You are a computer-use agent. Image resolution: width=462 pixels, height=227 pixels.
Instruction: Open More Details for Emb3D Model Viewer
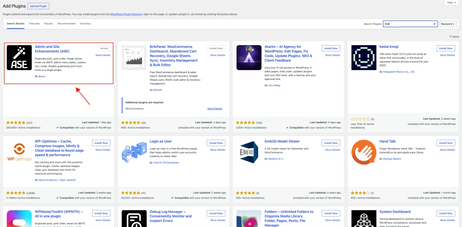333,150
